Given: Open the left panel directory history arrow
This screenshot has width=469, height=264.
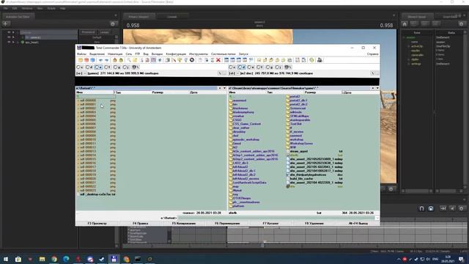Looking at the screenshot, I should (225, 88).
